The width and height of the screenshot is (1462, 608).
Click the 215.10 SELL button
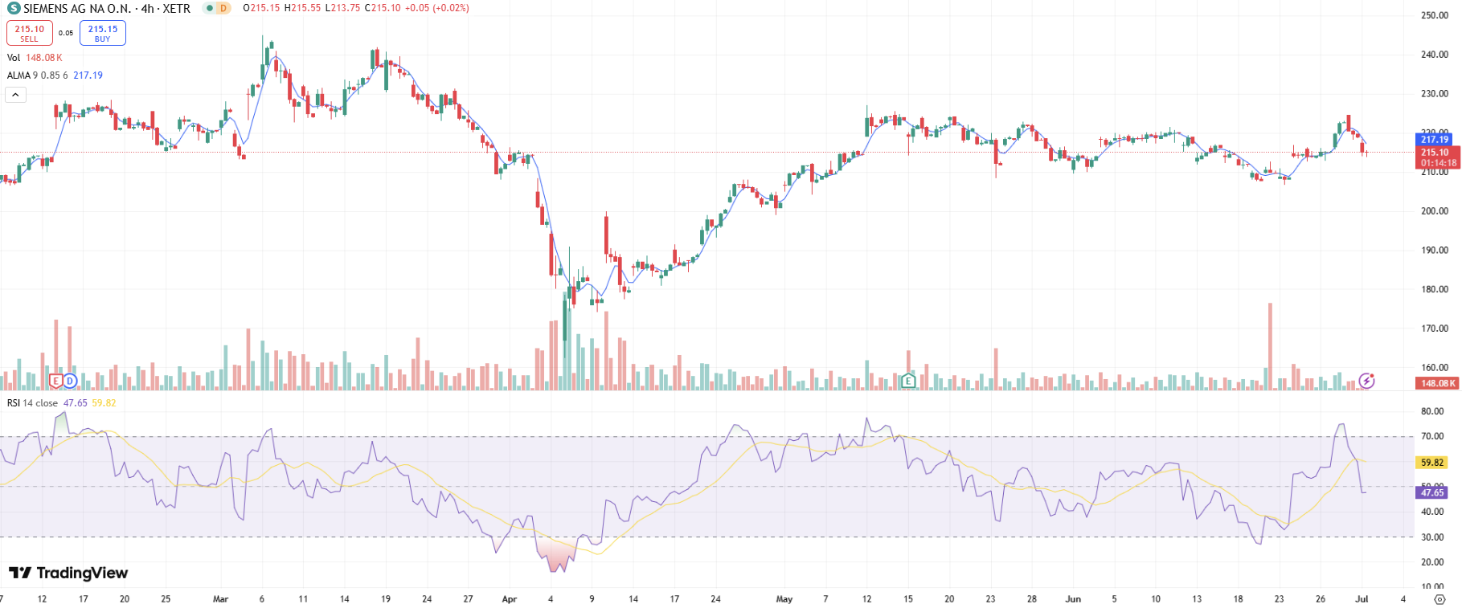click(30, 33)
